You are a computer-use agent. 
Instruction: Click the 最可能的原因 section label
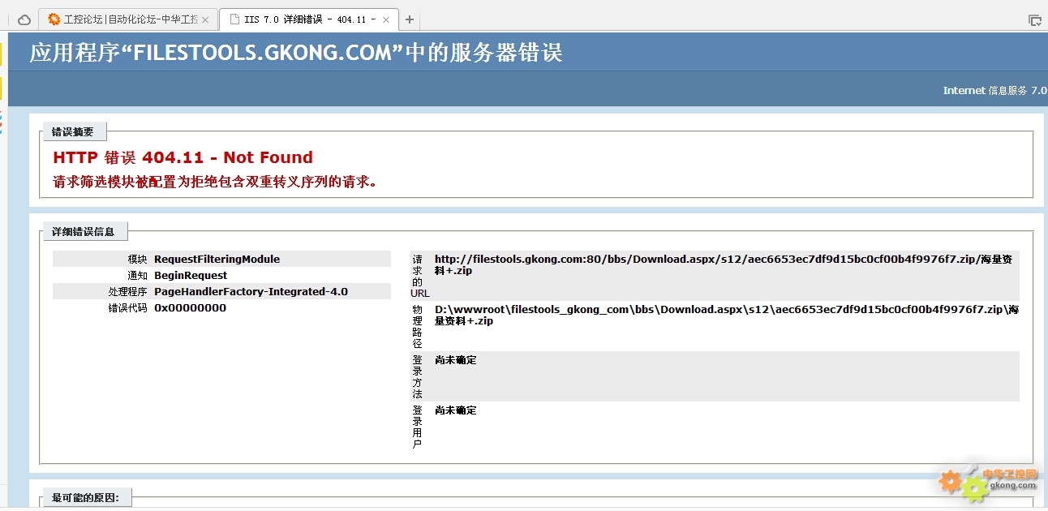[x=85, y=497]
